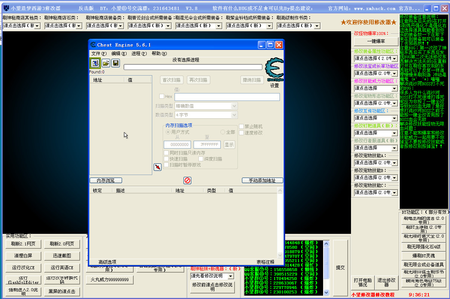Open the 修改技能威力功能区 dropdown
Viewport: 450px width, 299px height.
click(x=376, y=88)
